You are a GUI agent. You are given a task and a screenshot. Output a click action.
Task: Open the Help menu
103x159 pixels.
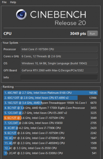[13, 2]
